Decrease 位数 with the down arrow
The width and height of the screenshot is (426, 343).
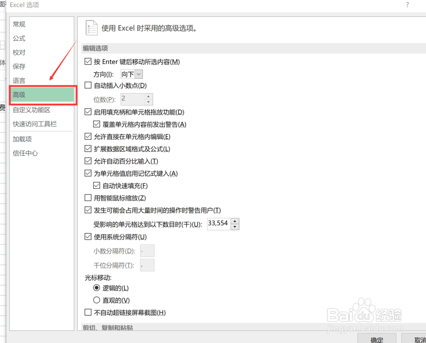click(148, 102)
